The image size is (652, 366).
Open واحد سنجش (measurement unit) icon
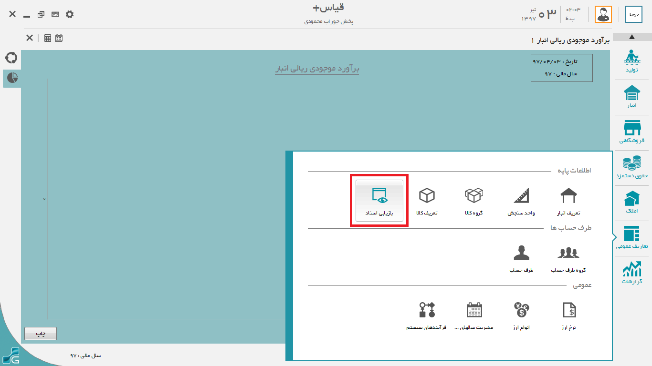[521, 201]
